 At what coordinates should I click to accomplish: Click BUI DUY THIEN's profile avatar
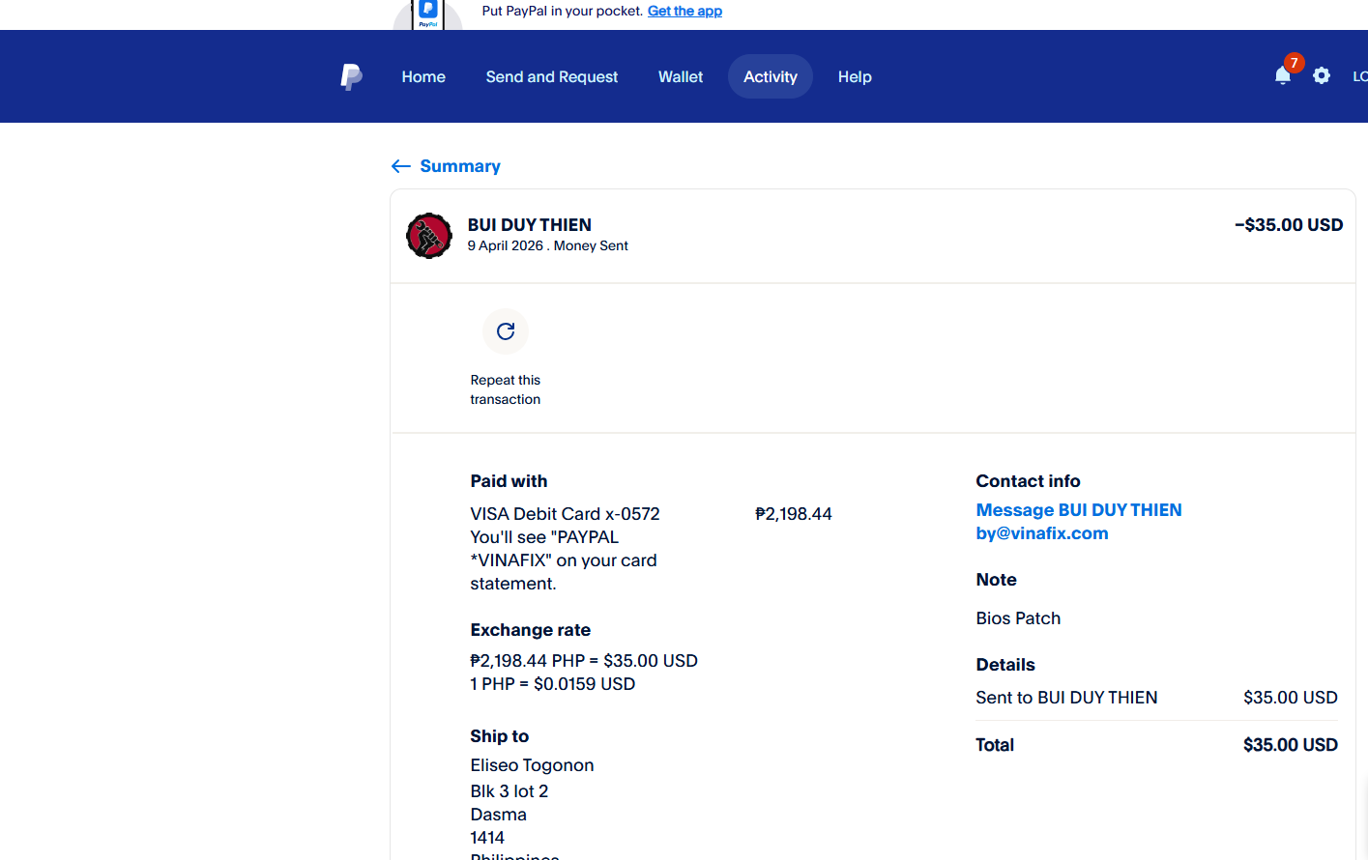tap(429, 236)
